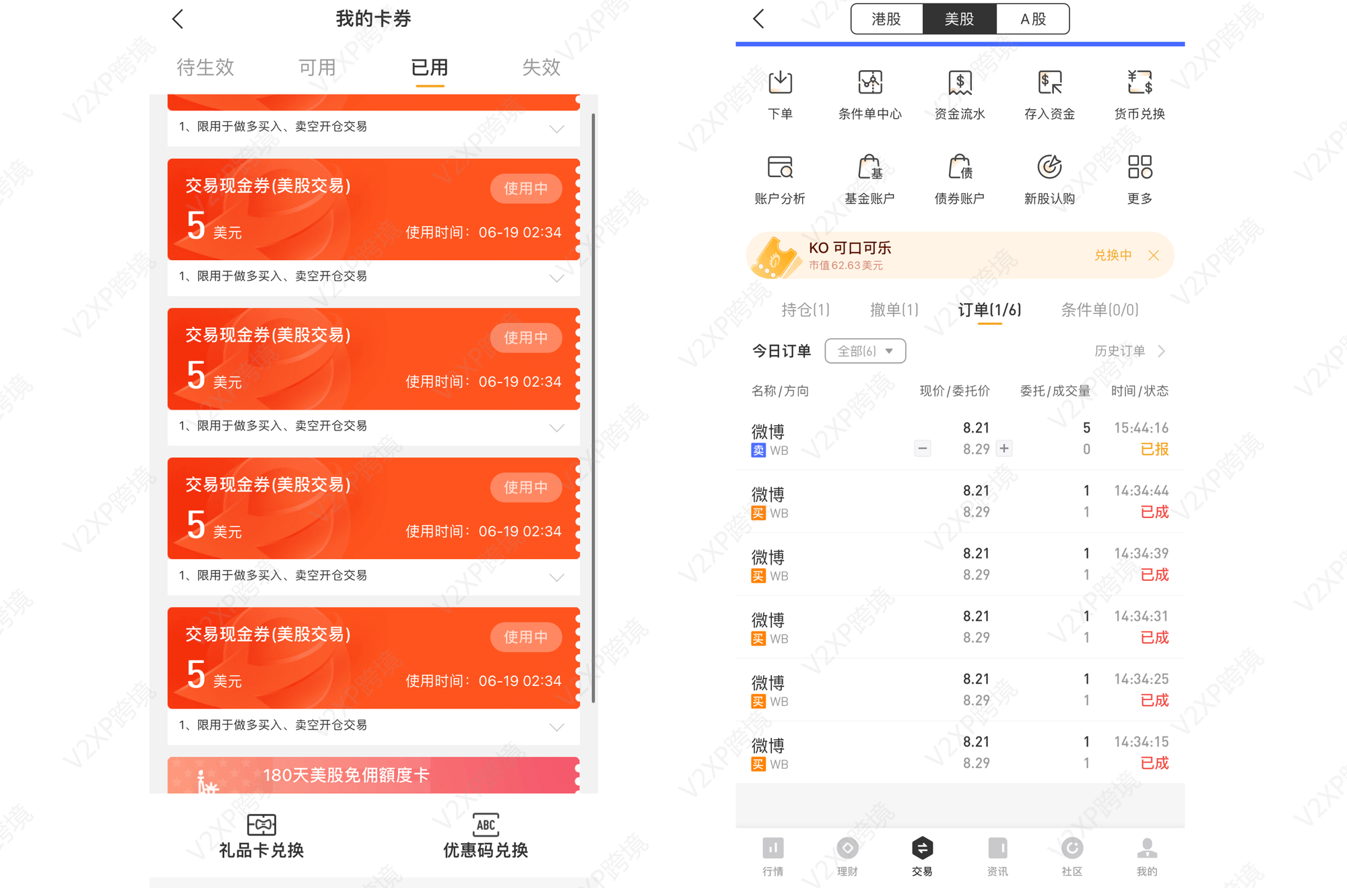This screenshot has height=888, width=1347.
Task: Dismiss the KO 可口可乐 banner
Action: 1154,255
